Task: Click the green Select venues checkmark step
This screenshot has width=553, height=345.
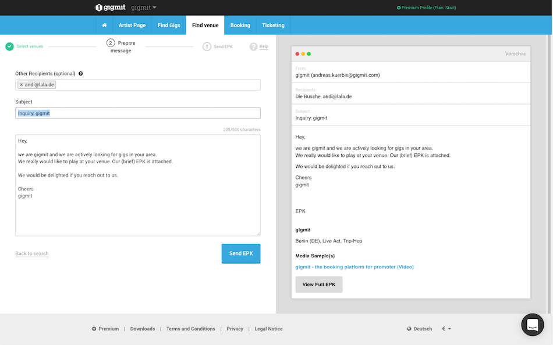Action: click(x=9, y=46)
